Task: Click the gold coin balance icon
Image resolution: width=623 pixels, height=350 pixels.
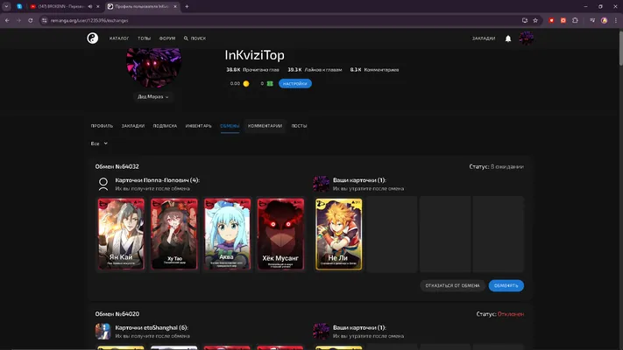Action: click(246, 83)
